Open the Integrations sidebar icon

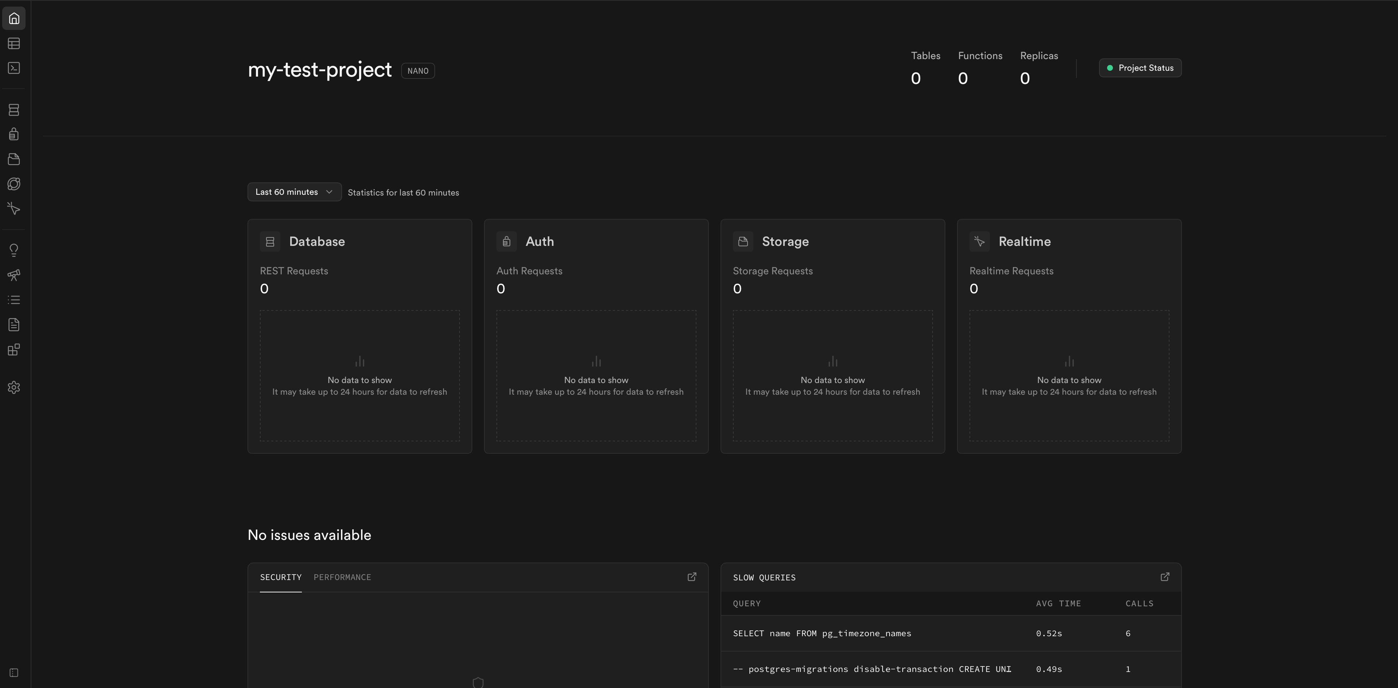coord(14,350)
